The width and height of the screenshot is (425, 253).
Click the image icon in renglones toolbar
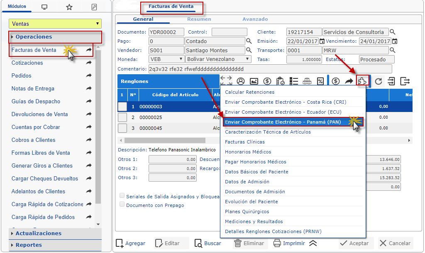coord(254,81)
